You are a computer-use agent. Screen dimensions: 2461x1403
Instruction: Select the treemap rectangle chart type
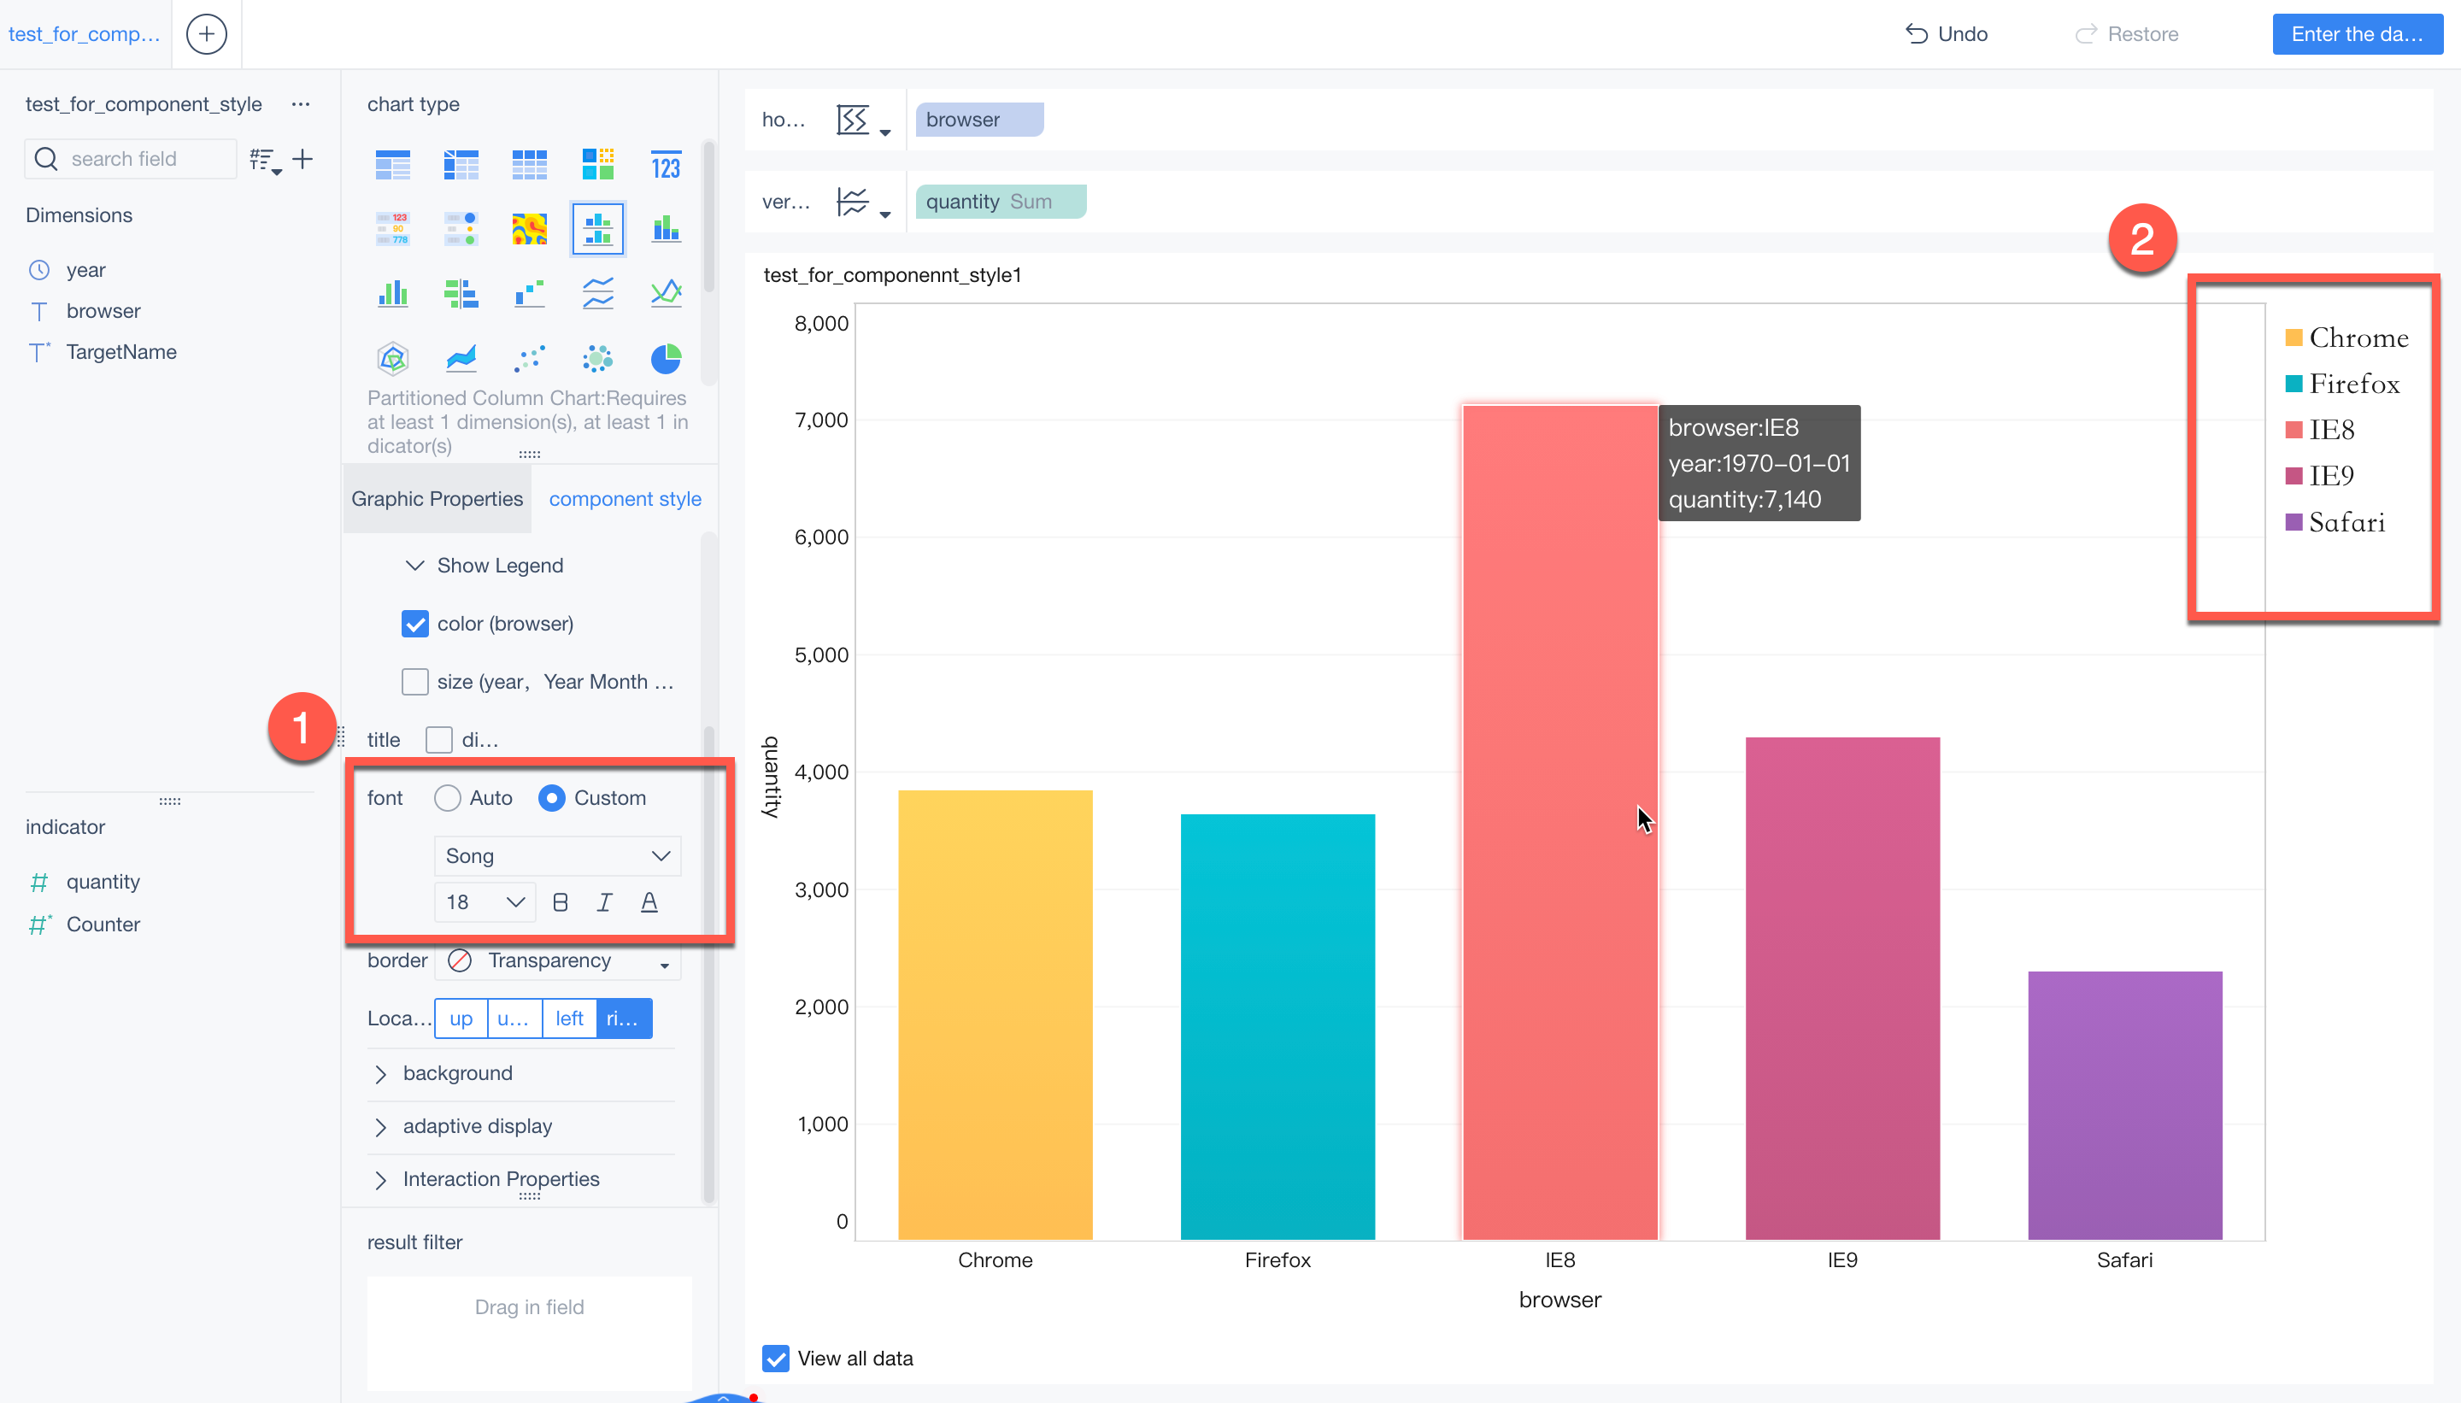[x=597, y=165]
